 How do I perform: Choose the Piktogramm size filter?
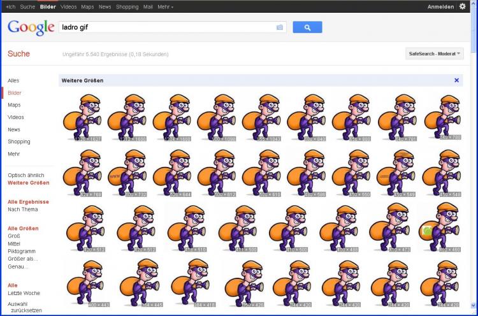tap(22, 251)
